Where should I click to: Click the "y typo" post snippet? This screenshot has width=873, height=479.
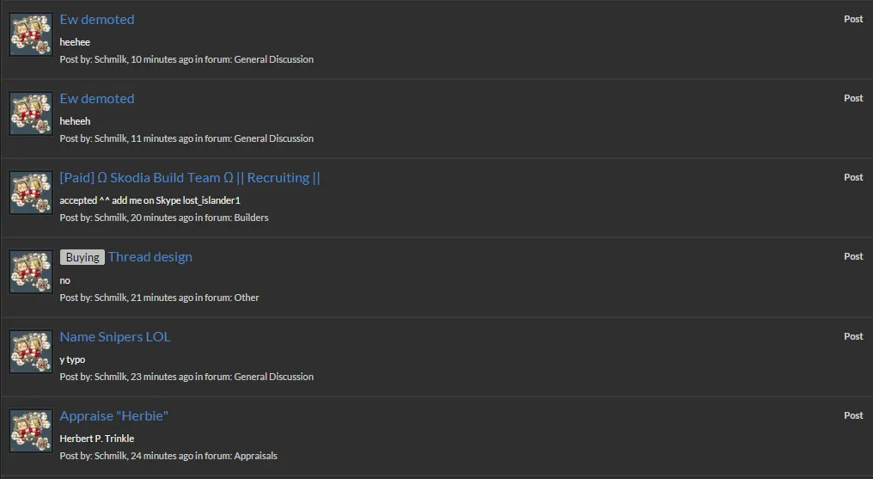click(x=72, y=359)
